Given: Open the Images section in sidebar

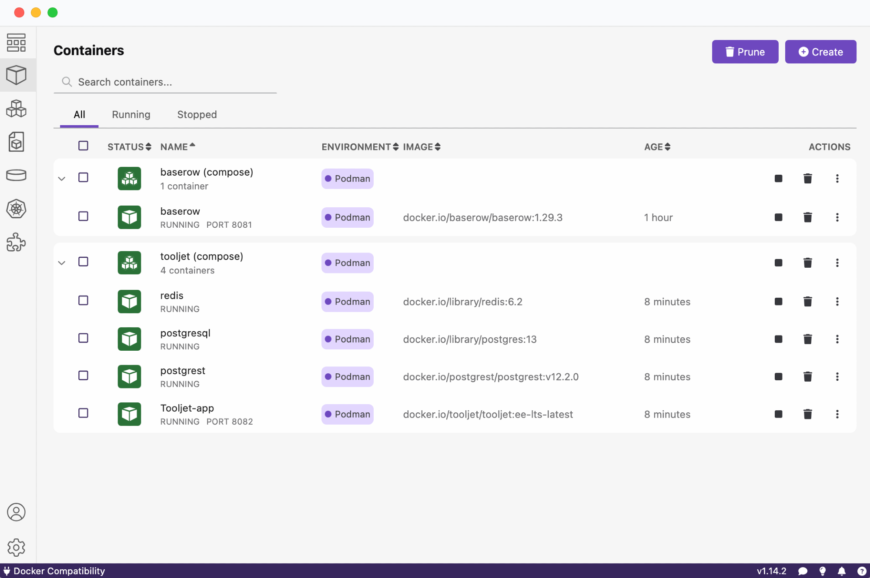Looking at the screenshot, I should pyautogui.click(x=16, y=142).
